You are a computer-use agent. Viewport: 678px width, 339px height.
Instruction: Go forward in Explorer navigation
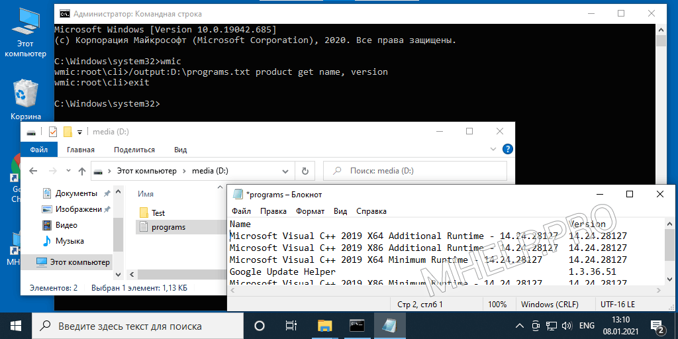[53, 171]
